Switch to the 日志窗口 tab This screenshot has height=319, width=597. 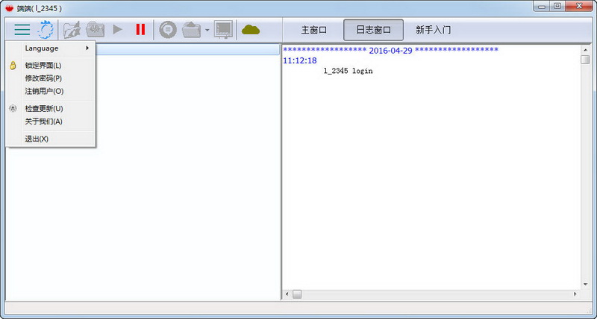374,30
